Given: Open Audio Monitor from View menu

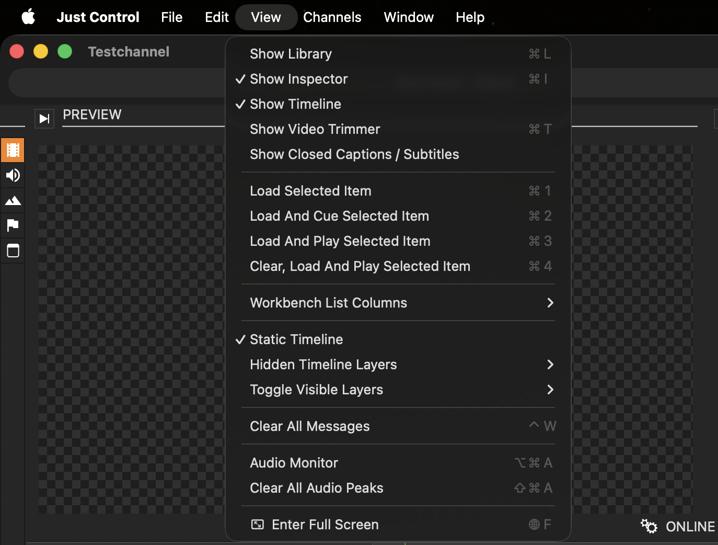Looking at the screenshot, I should pos(398,463).
